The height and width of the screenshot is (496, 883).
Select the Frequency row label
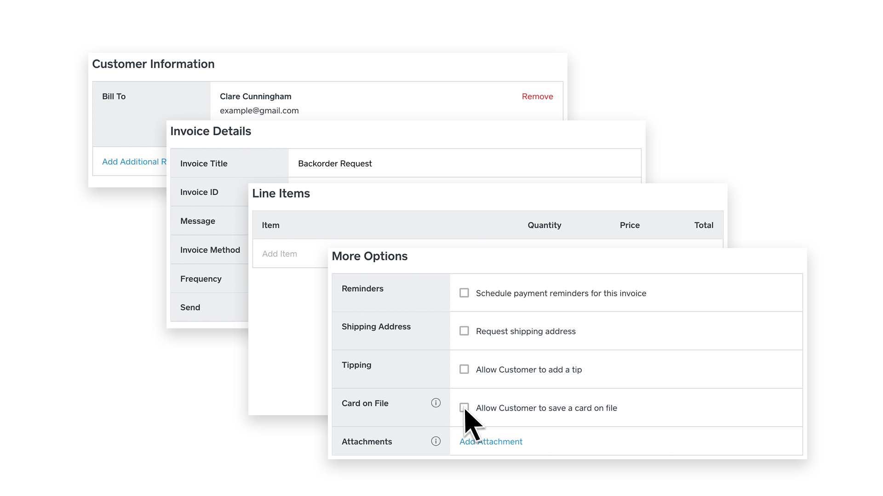point(201,279)
